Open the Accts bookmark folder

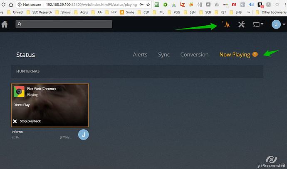[x=81, y=12]
